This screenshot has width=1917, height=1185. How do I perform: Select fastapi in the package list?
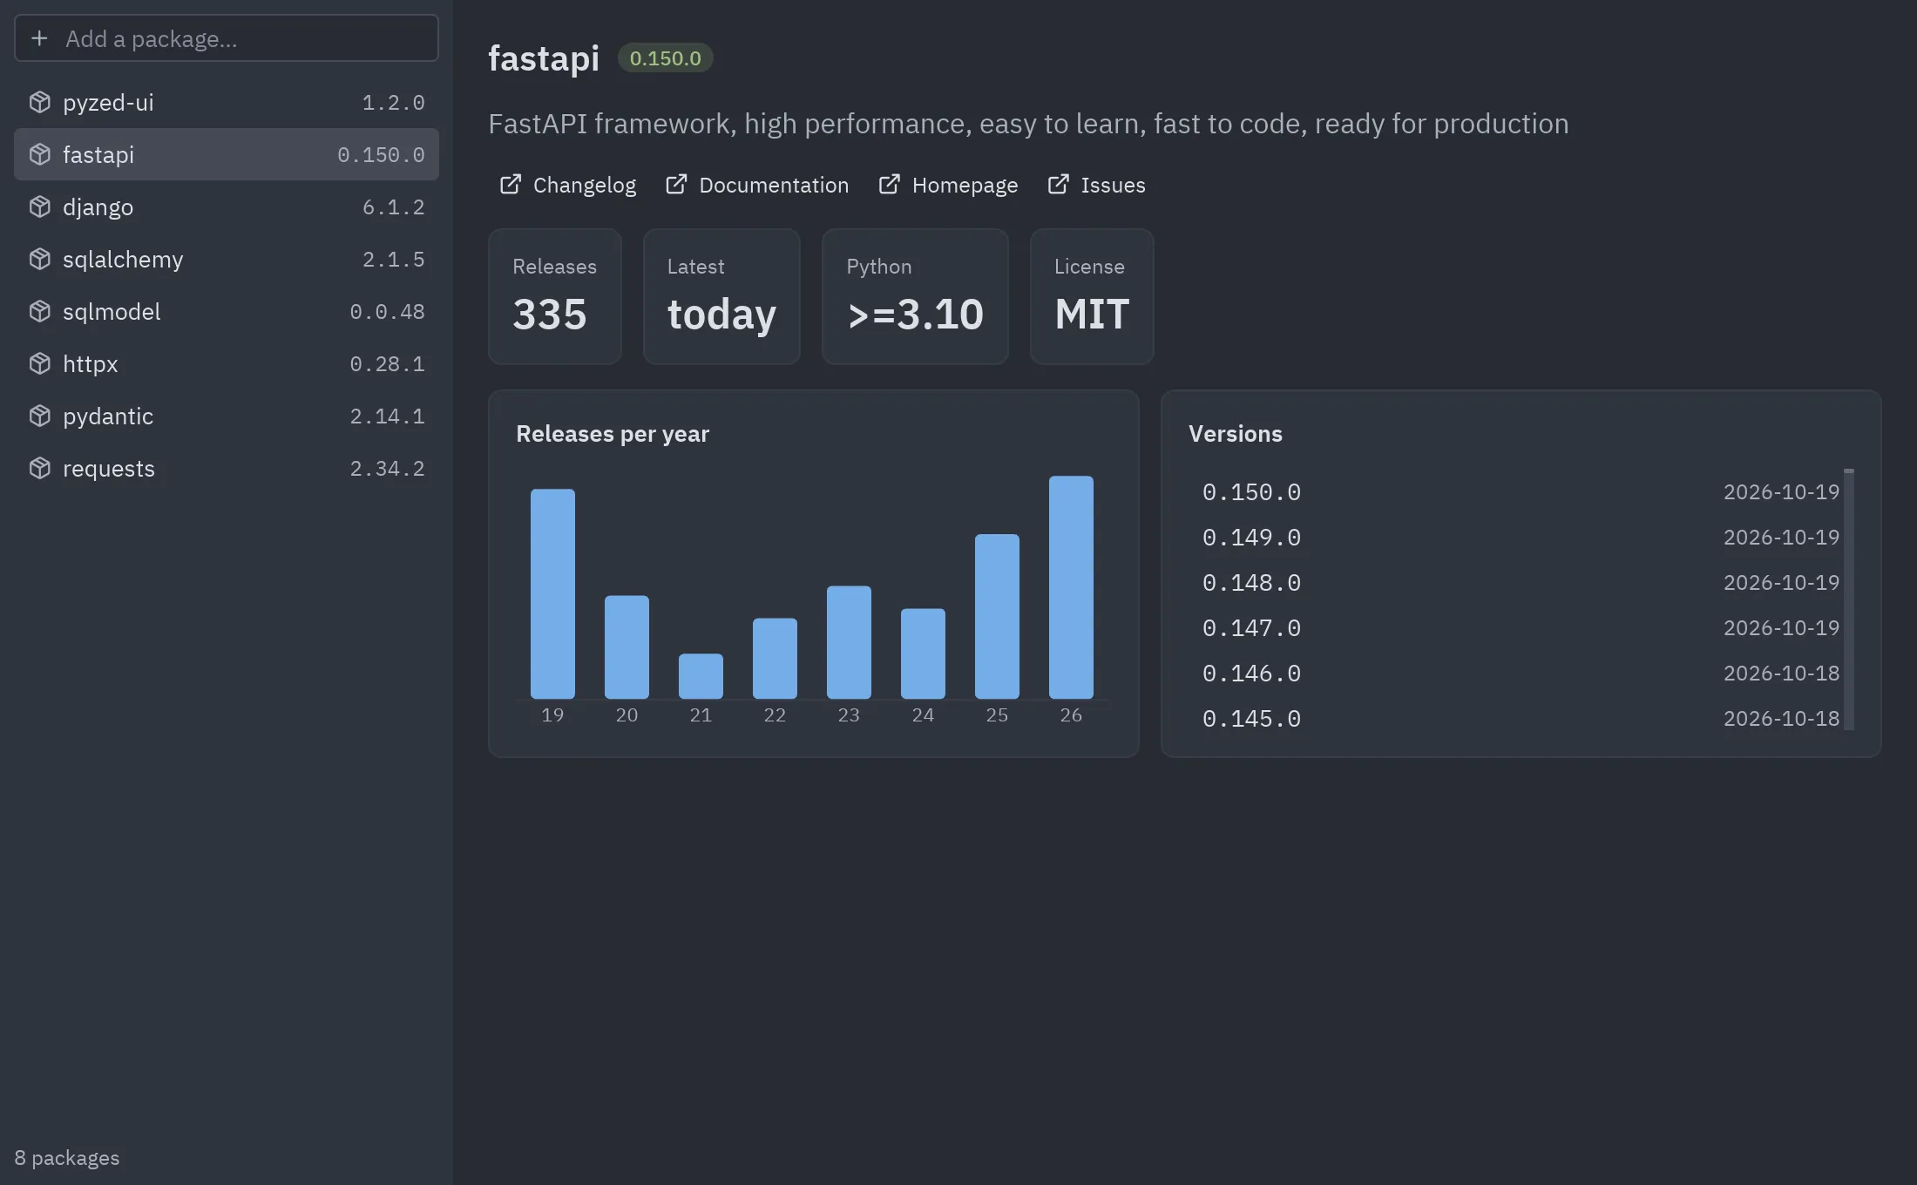(x=227, y=154)
